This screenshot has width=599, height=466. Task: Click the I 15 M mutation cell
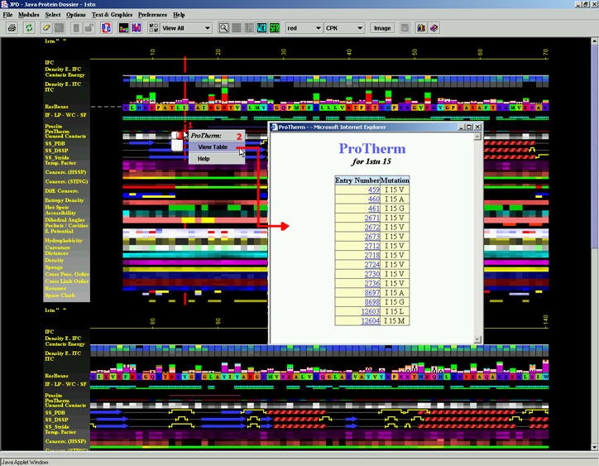click(395, 320)
